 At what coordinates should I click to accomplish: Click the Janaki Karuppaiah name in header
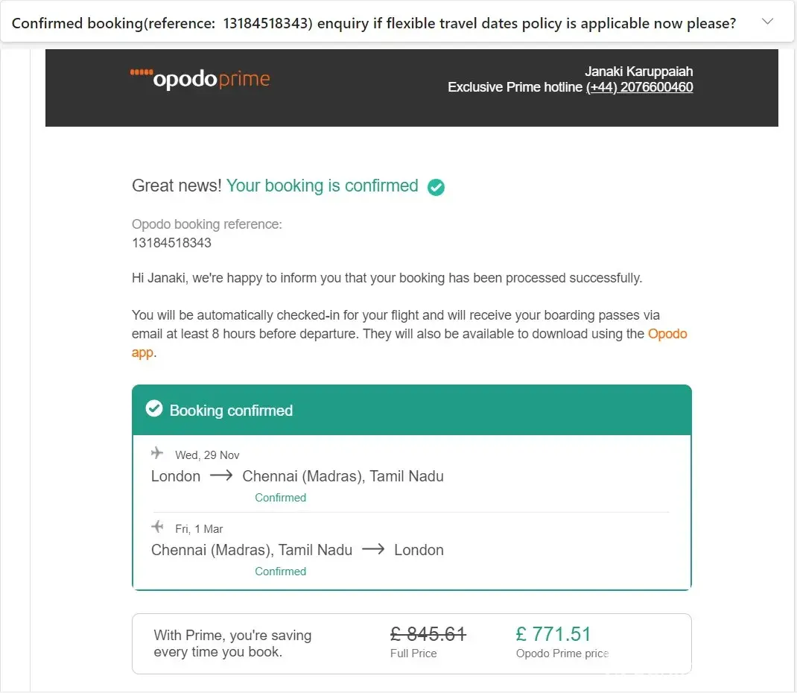click(638, 72)
